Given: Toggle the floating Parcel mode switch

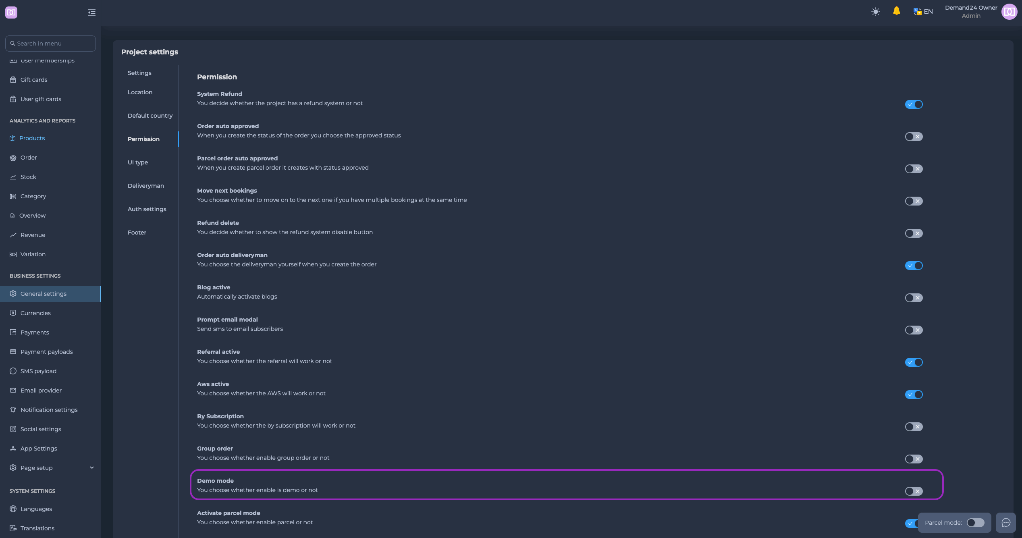Looking at the screenshot, I should click(x=975, y=523).
